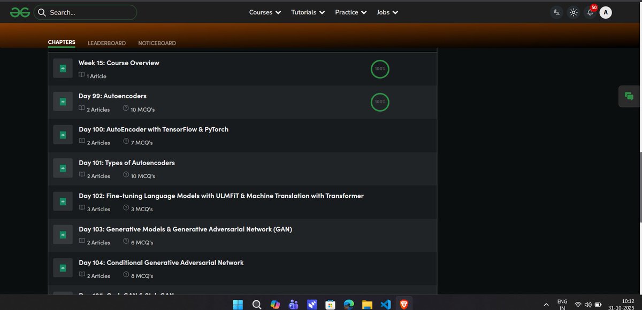Open Visual Studio Code from the taskbar

[385, 304]
